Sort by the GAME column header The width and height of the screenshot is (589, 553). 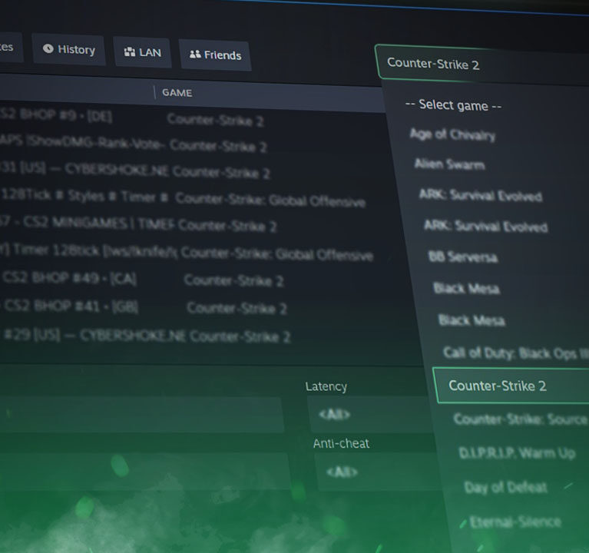click(177, 93)
